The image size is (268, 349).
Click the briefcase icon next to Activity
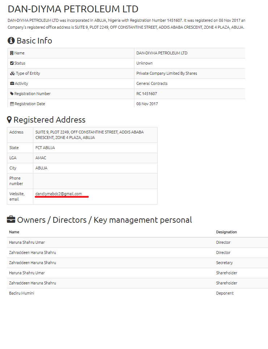pos(12,83)
